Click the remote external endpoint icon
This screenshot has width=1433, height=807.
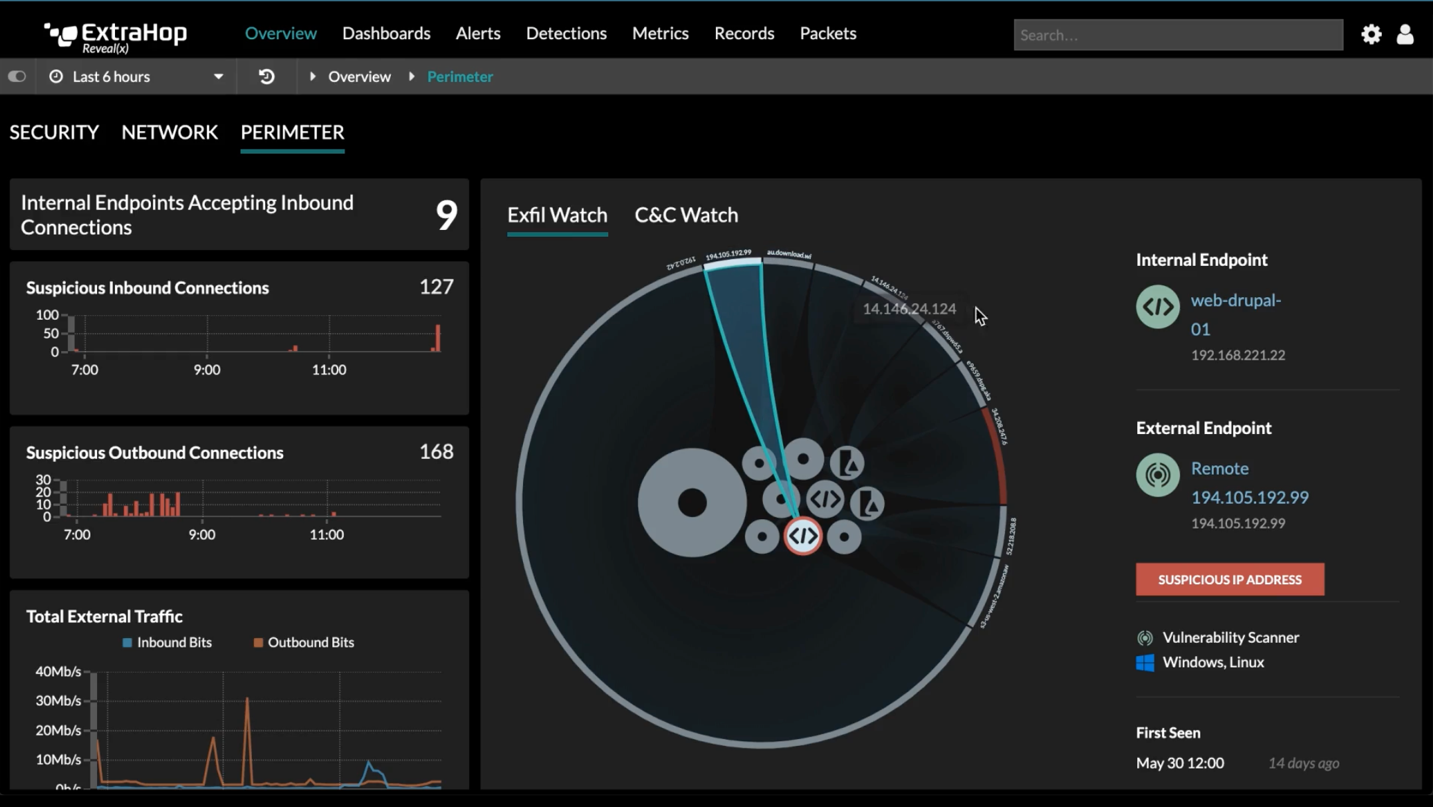coord(1157,475)
